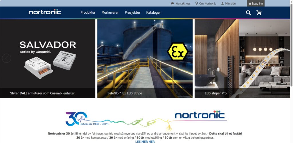
Task: Open Kontakt oss link
Action: tap(183, 3)
